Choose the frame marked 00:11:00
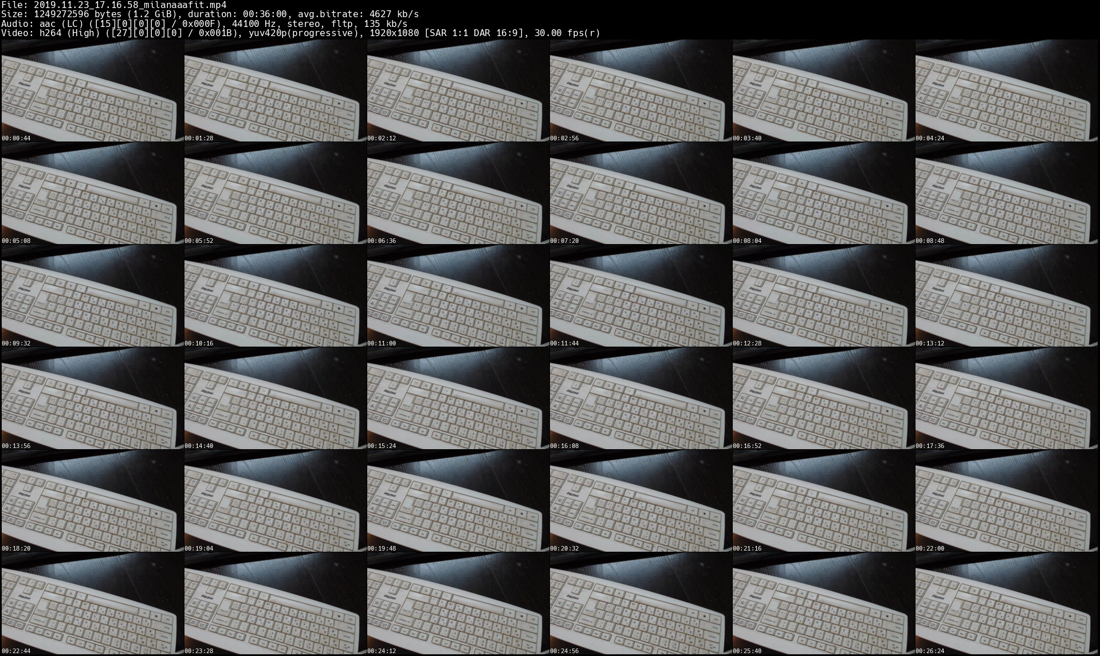This screenshot has height=656, width=1100. click(458, 296)
